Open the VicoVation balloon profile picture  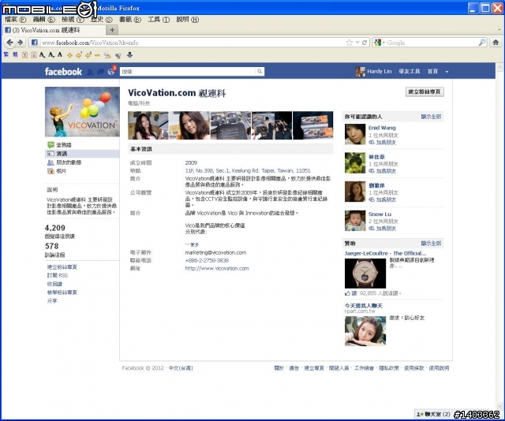pos(82,112)
